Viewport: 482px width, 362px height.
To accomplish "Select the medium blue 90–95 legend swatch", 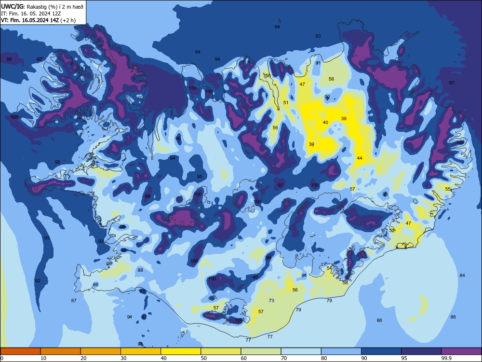I will pyautogui.click(x=381, y=351).
